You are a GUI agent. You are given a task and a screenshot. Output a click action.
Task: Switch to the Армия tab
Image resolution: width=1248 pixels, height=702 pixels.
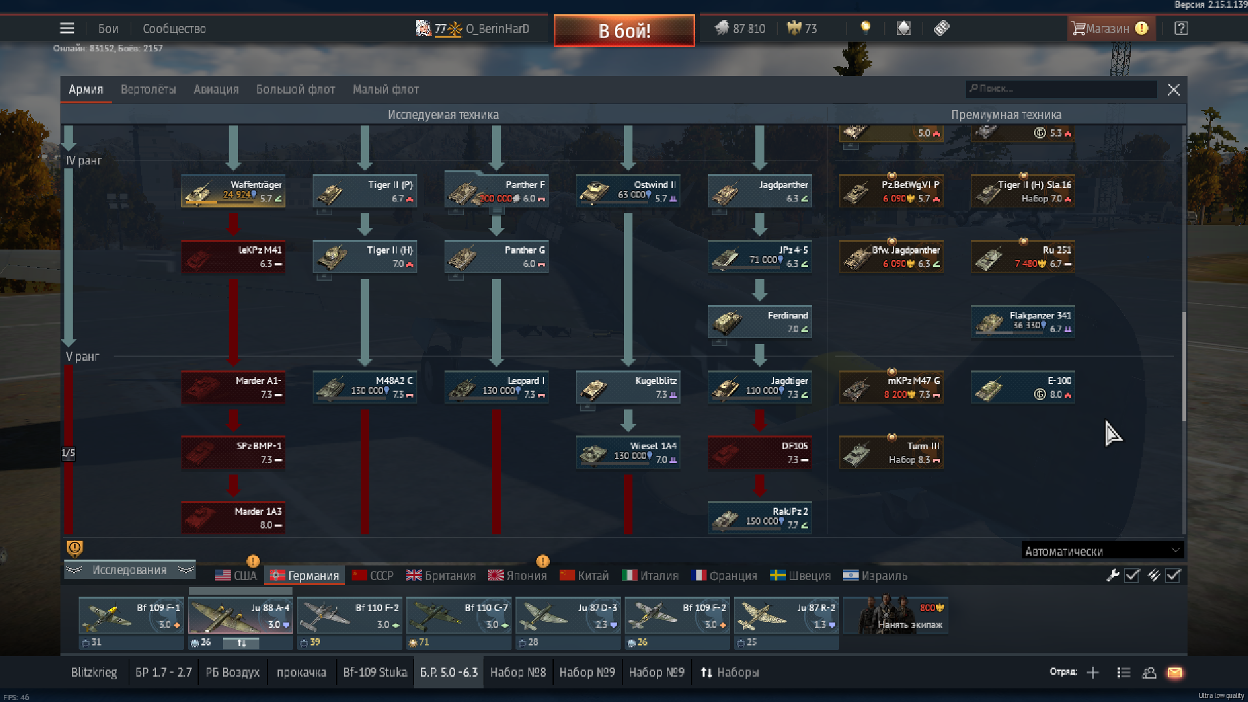(x=86, y=90)
